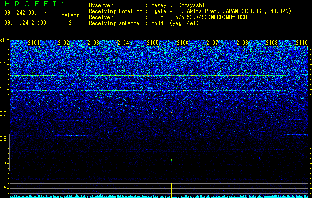312x198 pixels.
Task: Select the 2103 time marker
Action: coord(93,43)
